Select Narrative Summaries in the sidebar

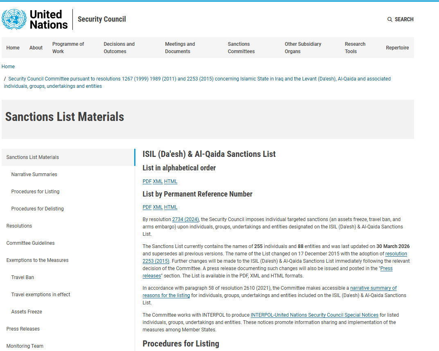point(34,174)
